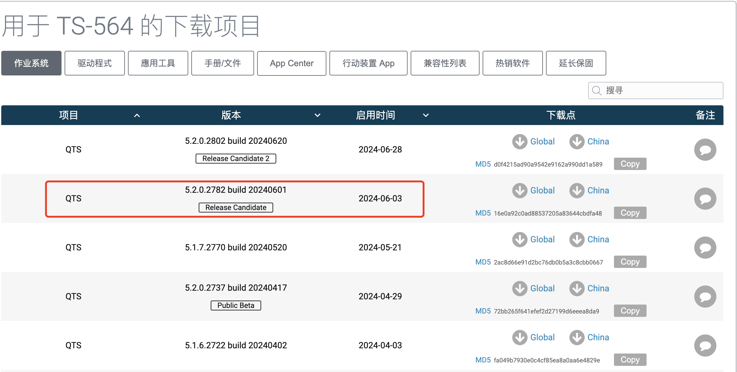Copy MD5 for 5.2.0.2782 build
Image resolution: width=737 pixels, height=372 pixels.
coord(630,213)
